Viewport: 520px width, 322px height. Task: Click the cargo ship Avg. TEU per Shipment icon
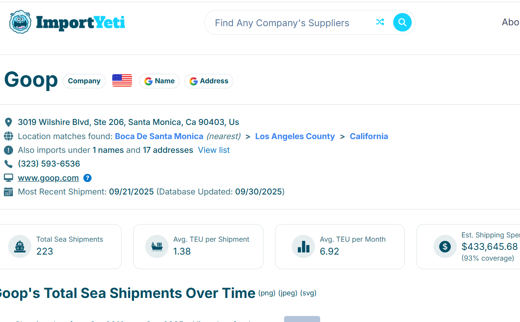[157, 246]
